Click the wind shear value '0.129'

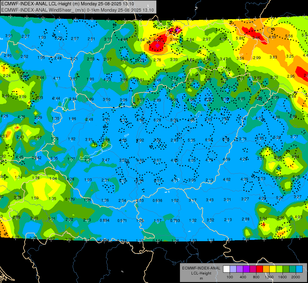tap(70, 199)
